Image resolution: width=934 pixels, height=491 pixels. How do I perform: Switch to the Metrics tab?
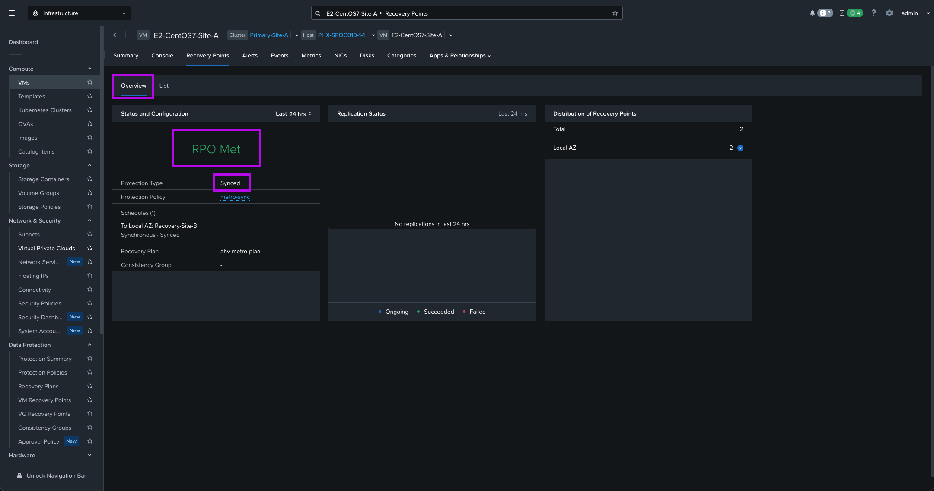coord(311,56)
